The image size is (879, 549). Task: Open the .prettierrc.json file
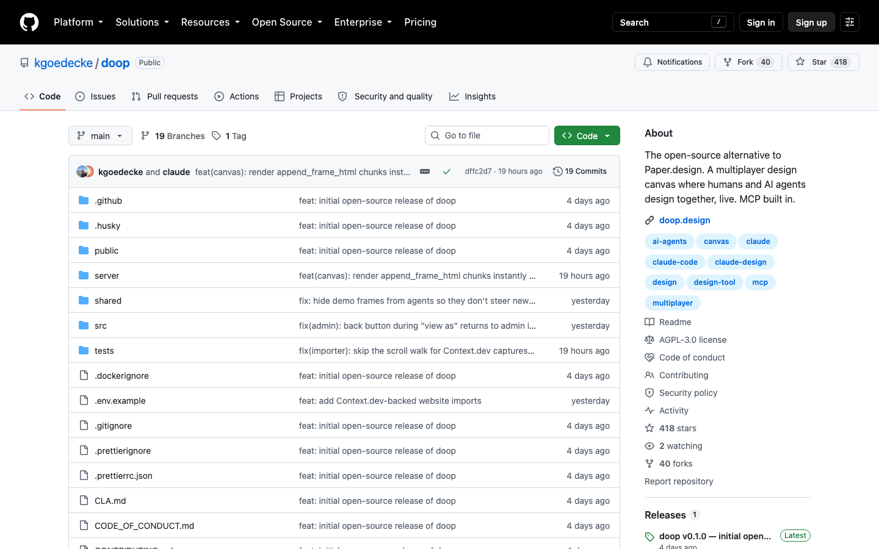pos(123,476)
